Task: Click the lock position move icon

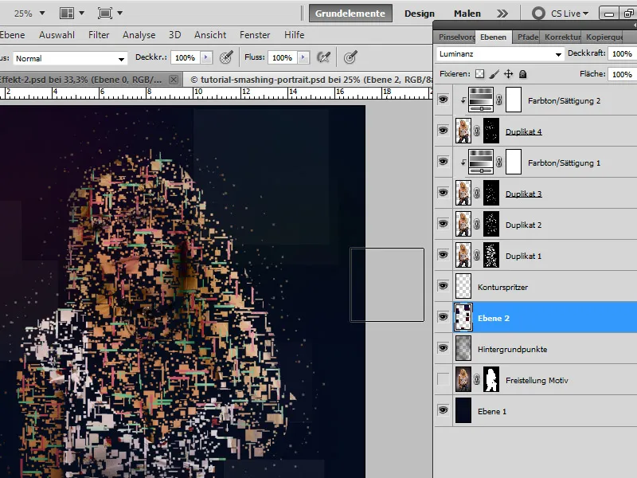Action: point(509,73)
